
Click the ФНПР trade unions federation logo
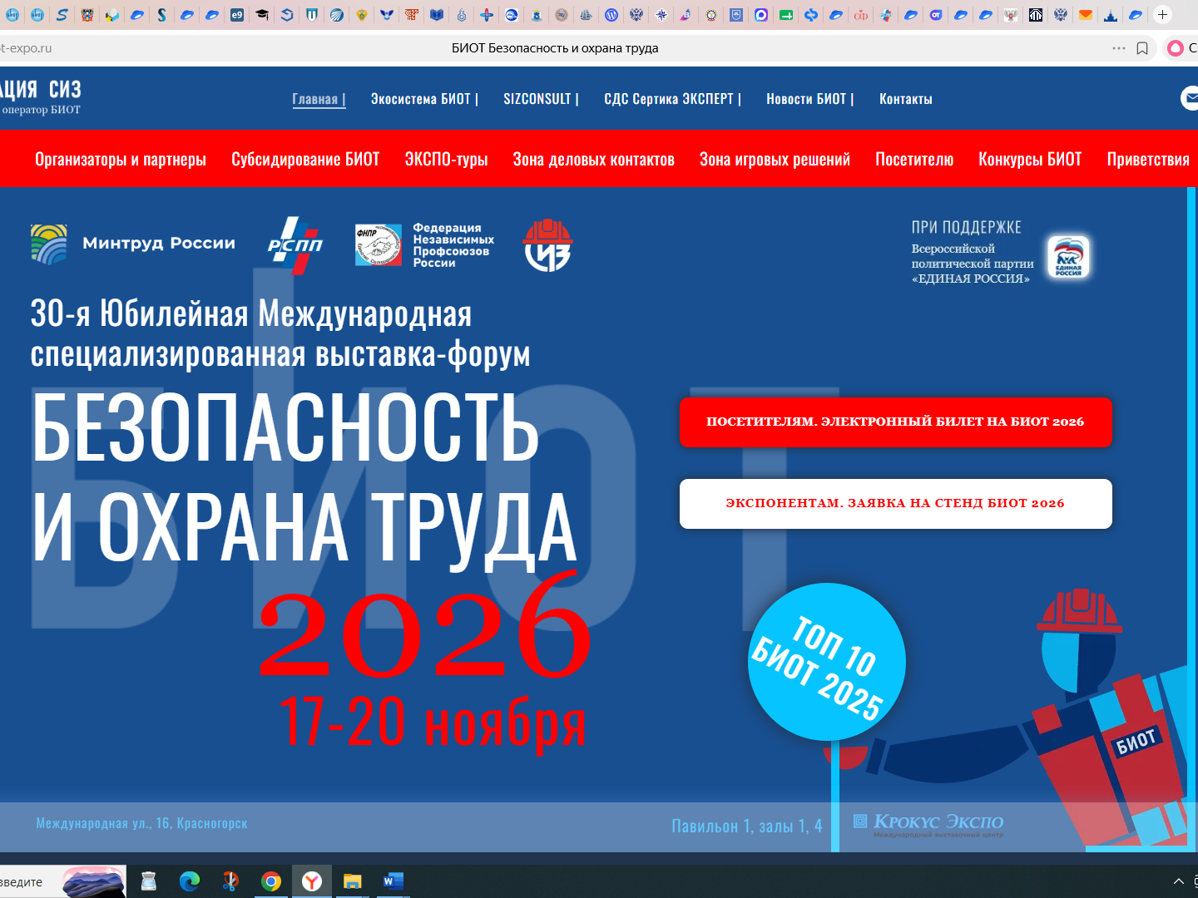(x=424, y=245)
